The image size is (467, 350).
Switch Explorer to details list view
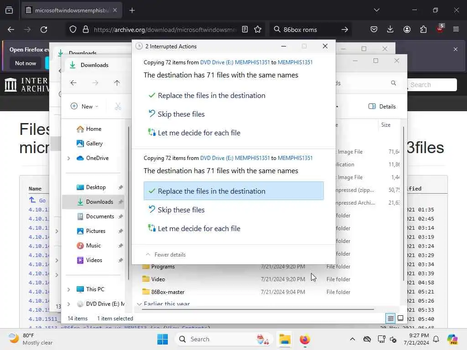click(x=390, y=319)
